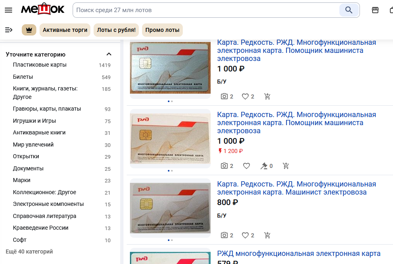Screen dimensions: 393x264
Task: Favorite the lot with 1 200 ₽ blitz price
Action: [x=247, y=166]
